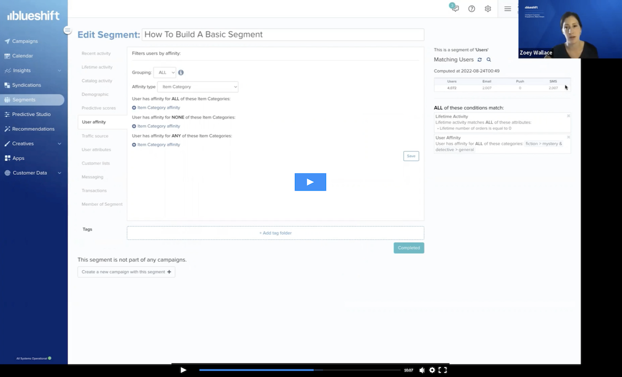
Task: Click the segment name input field
Action: pyautogui.click(x=283, y=35)
